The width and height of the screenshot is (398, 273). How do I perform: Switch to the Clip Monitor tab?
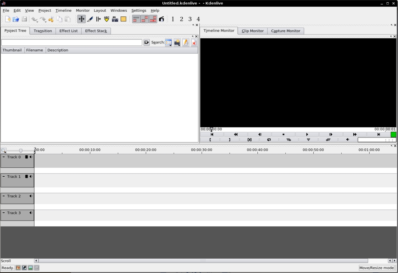click(252, 30)
